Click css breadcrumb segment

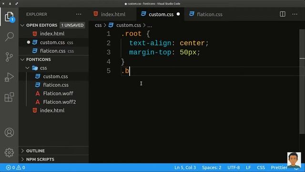(x=98, y=25)
